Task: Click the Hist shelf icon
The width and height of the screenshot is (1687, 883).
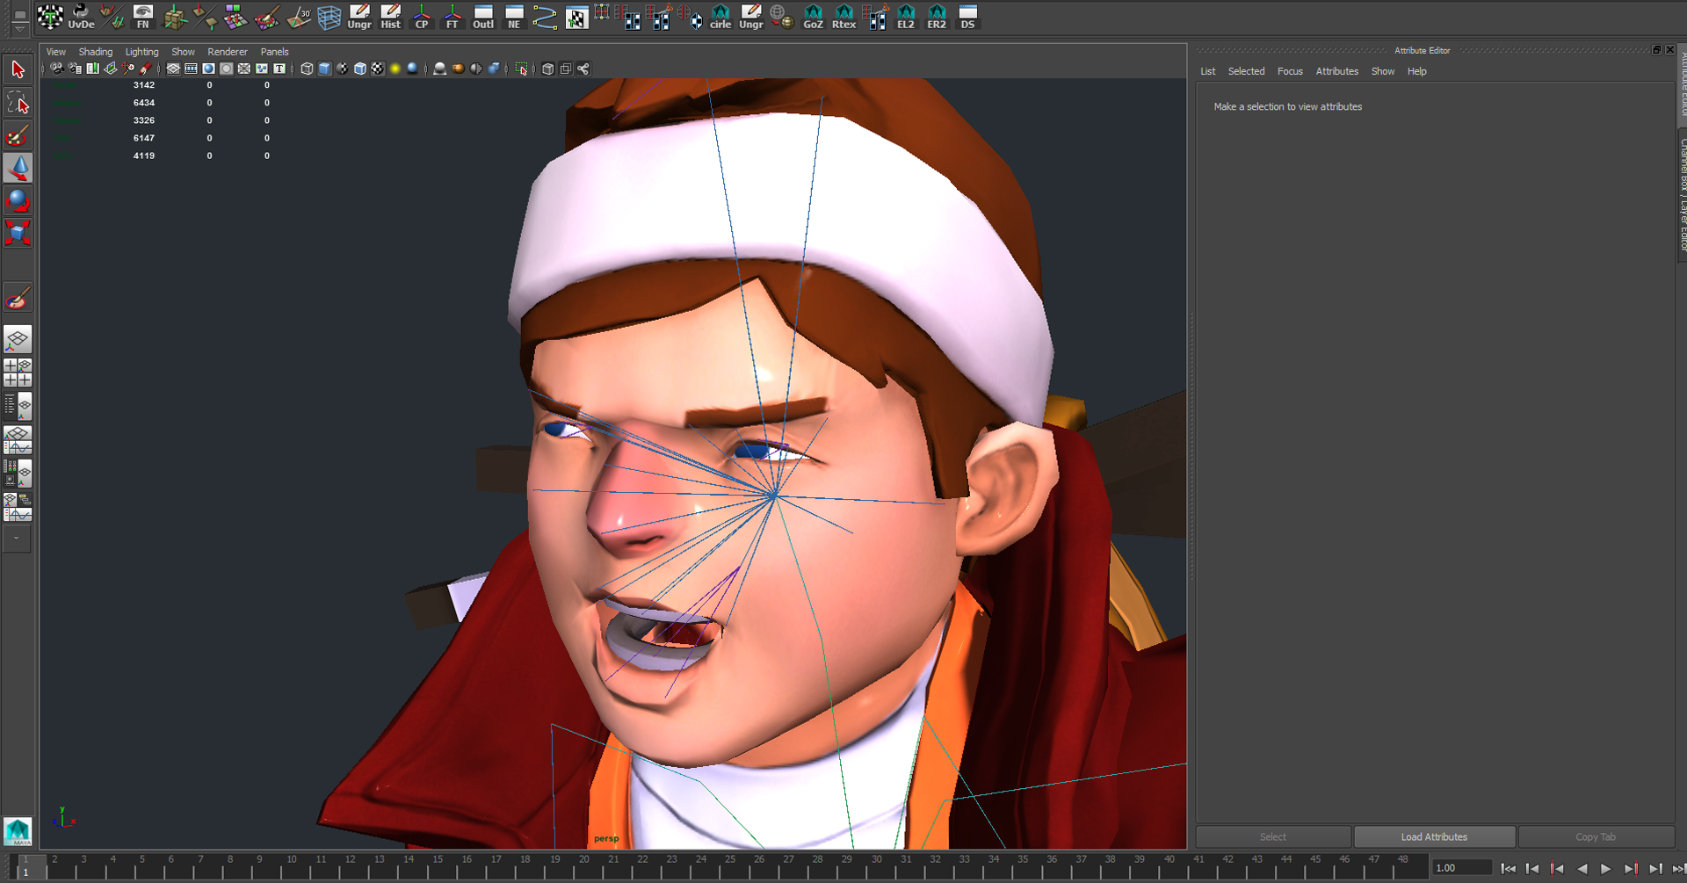Action: [x=390, y=17]
